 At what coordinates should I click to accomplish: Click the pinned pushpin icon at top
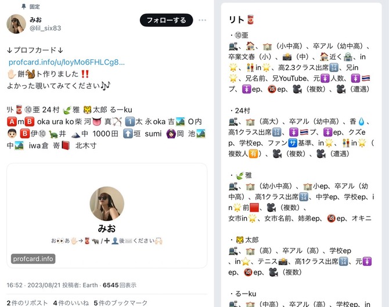click(x=24, y=6)
